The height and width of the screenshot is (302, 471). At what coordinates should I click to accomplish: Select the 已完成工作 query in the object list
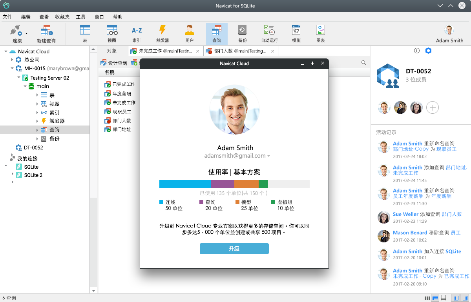tap(120, 84)
